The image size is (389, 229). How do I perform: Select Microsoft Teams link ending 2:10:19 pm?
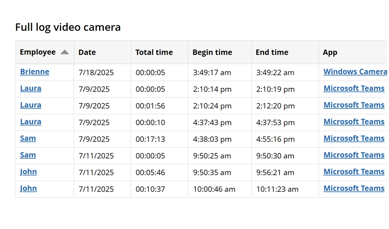point(354,89)
